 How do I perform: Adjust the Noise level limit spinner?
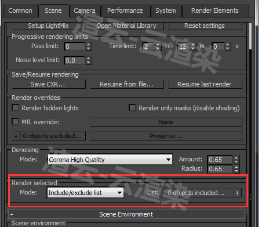point(89,60)
